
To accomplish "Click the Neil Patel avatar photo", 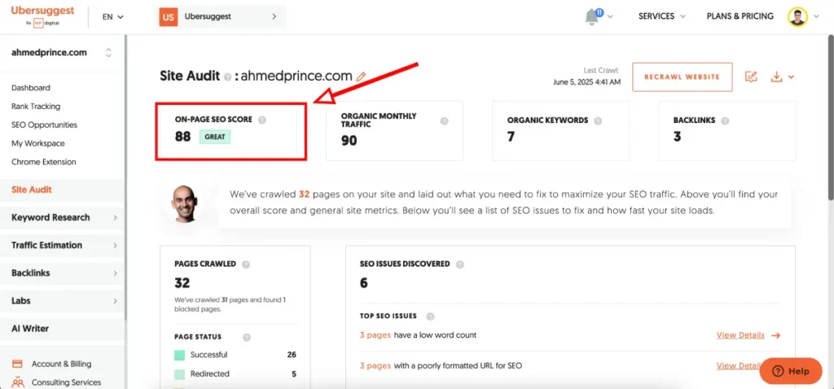I will pos(185,203).
